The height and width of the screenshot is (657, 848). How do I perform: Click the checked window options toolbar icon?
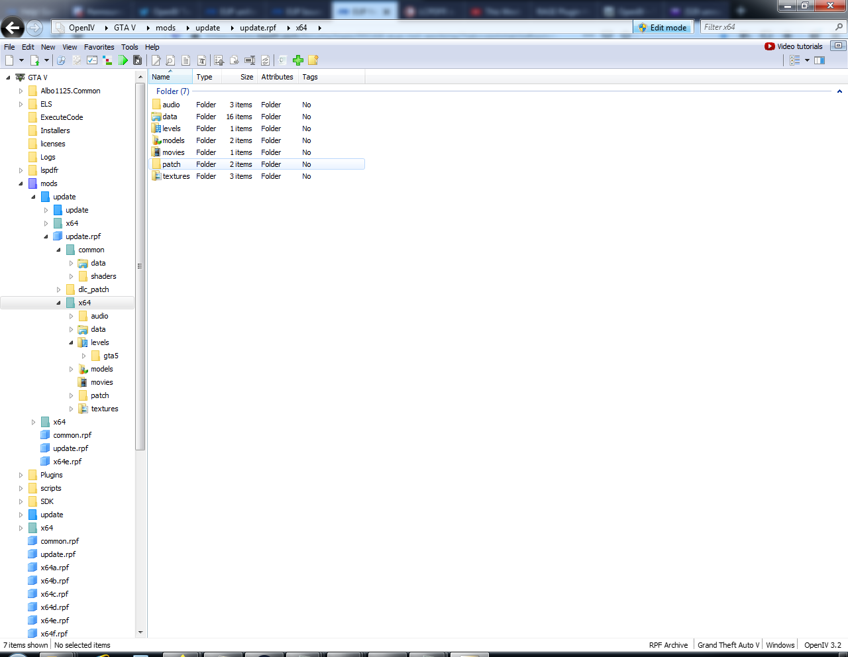92,60
